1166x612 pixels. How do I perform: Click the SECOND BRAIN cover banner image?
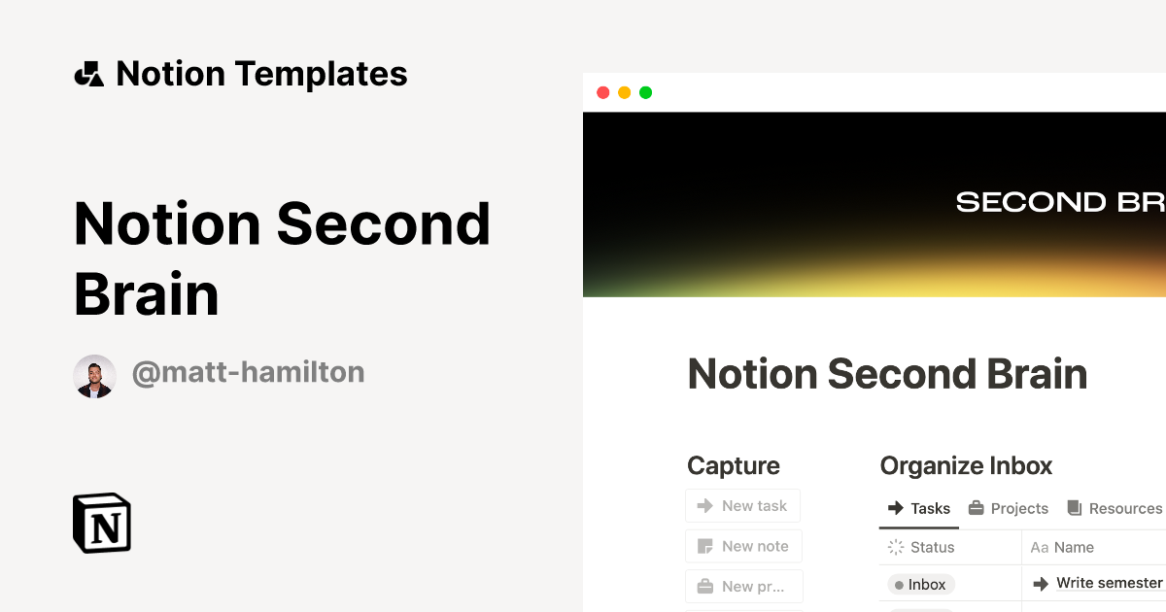(874, 204)
